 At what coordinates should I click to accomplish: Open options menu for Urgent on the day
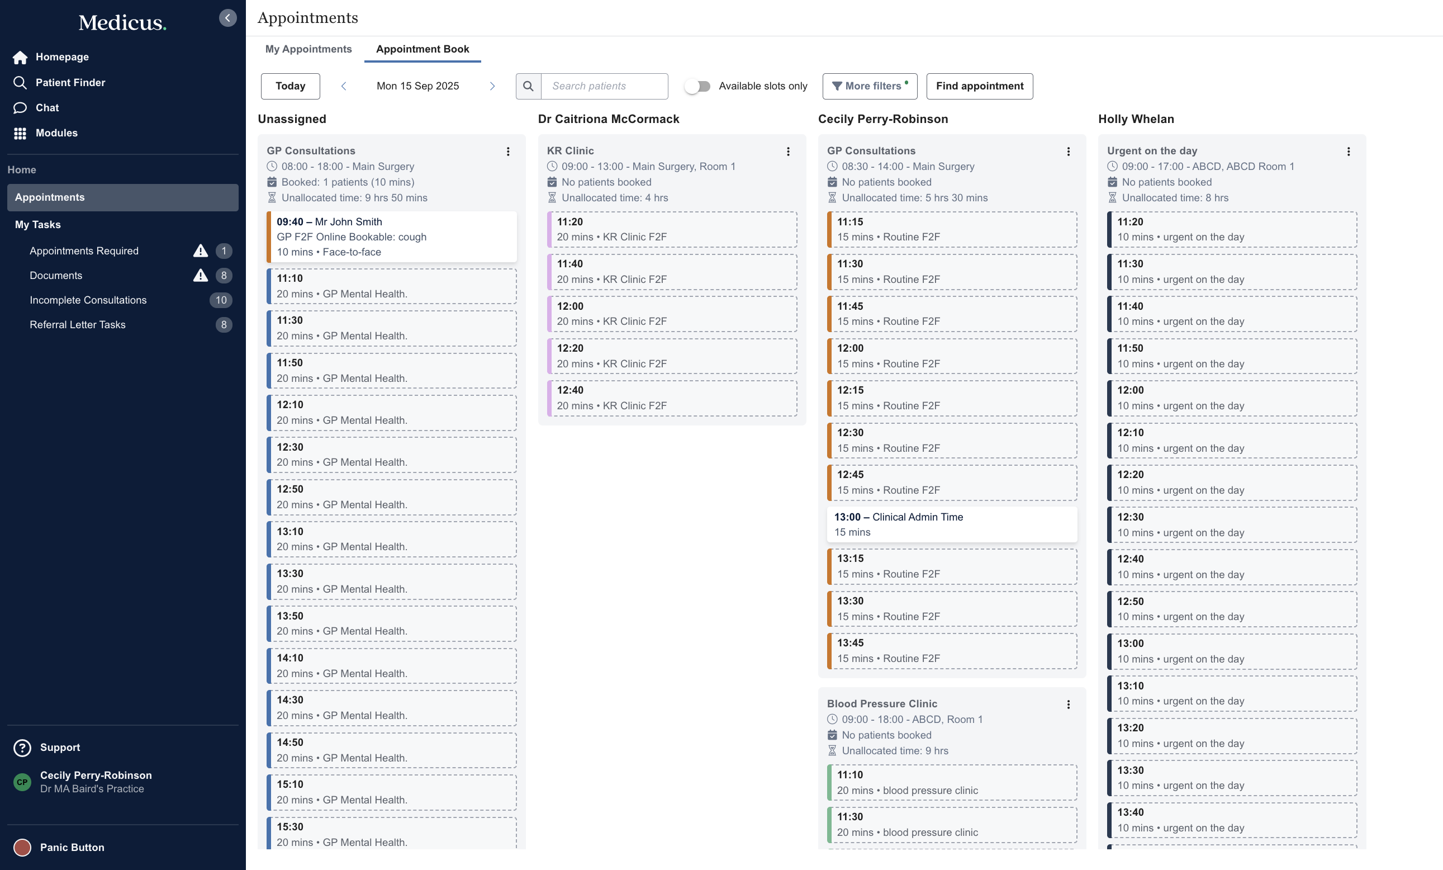coord(1349,151)
